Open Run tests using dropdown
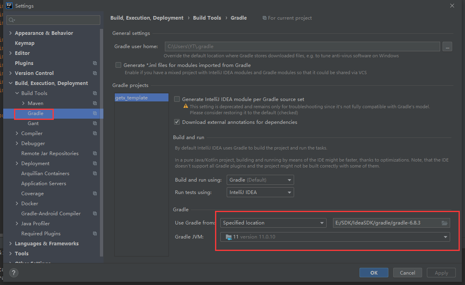 (260, 192)
